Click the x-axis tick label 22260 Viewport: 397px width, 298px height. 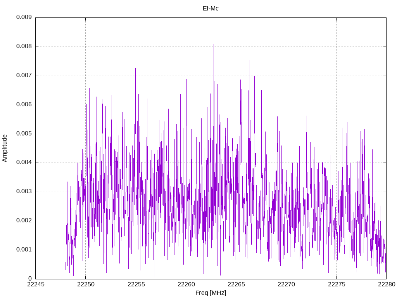[186, 284]
